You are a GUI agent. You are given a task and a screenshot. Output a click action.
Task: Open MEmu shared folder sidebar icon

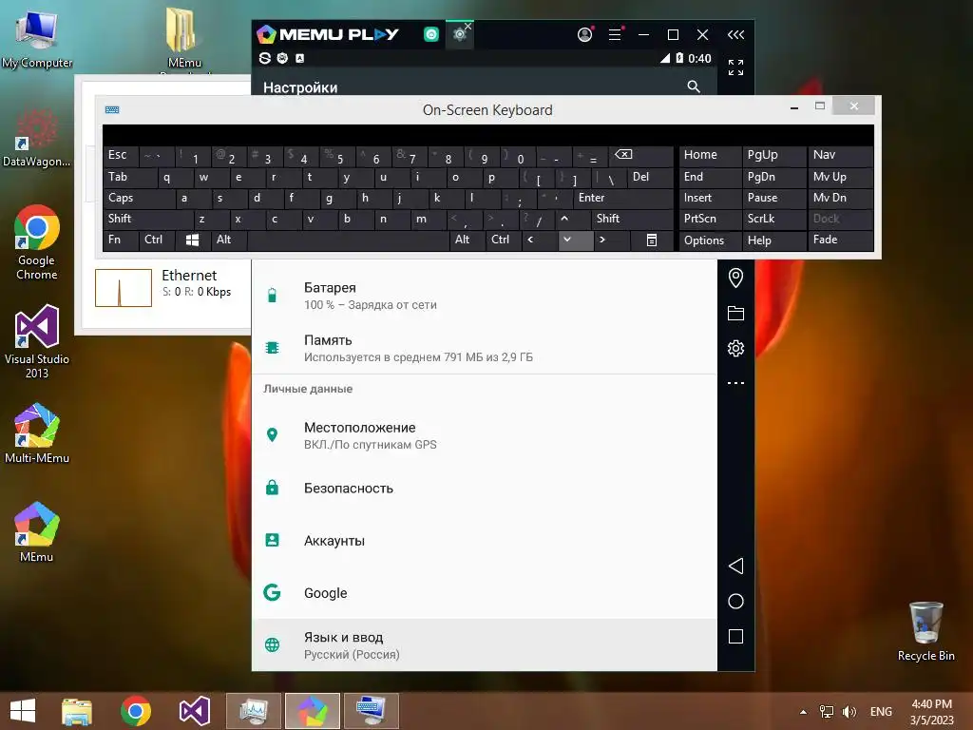735,313
